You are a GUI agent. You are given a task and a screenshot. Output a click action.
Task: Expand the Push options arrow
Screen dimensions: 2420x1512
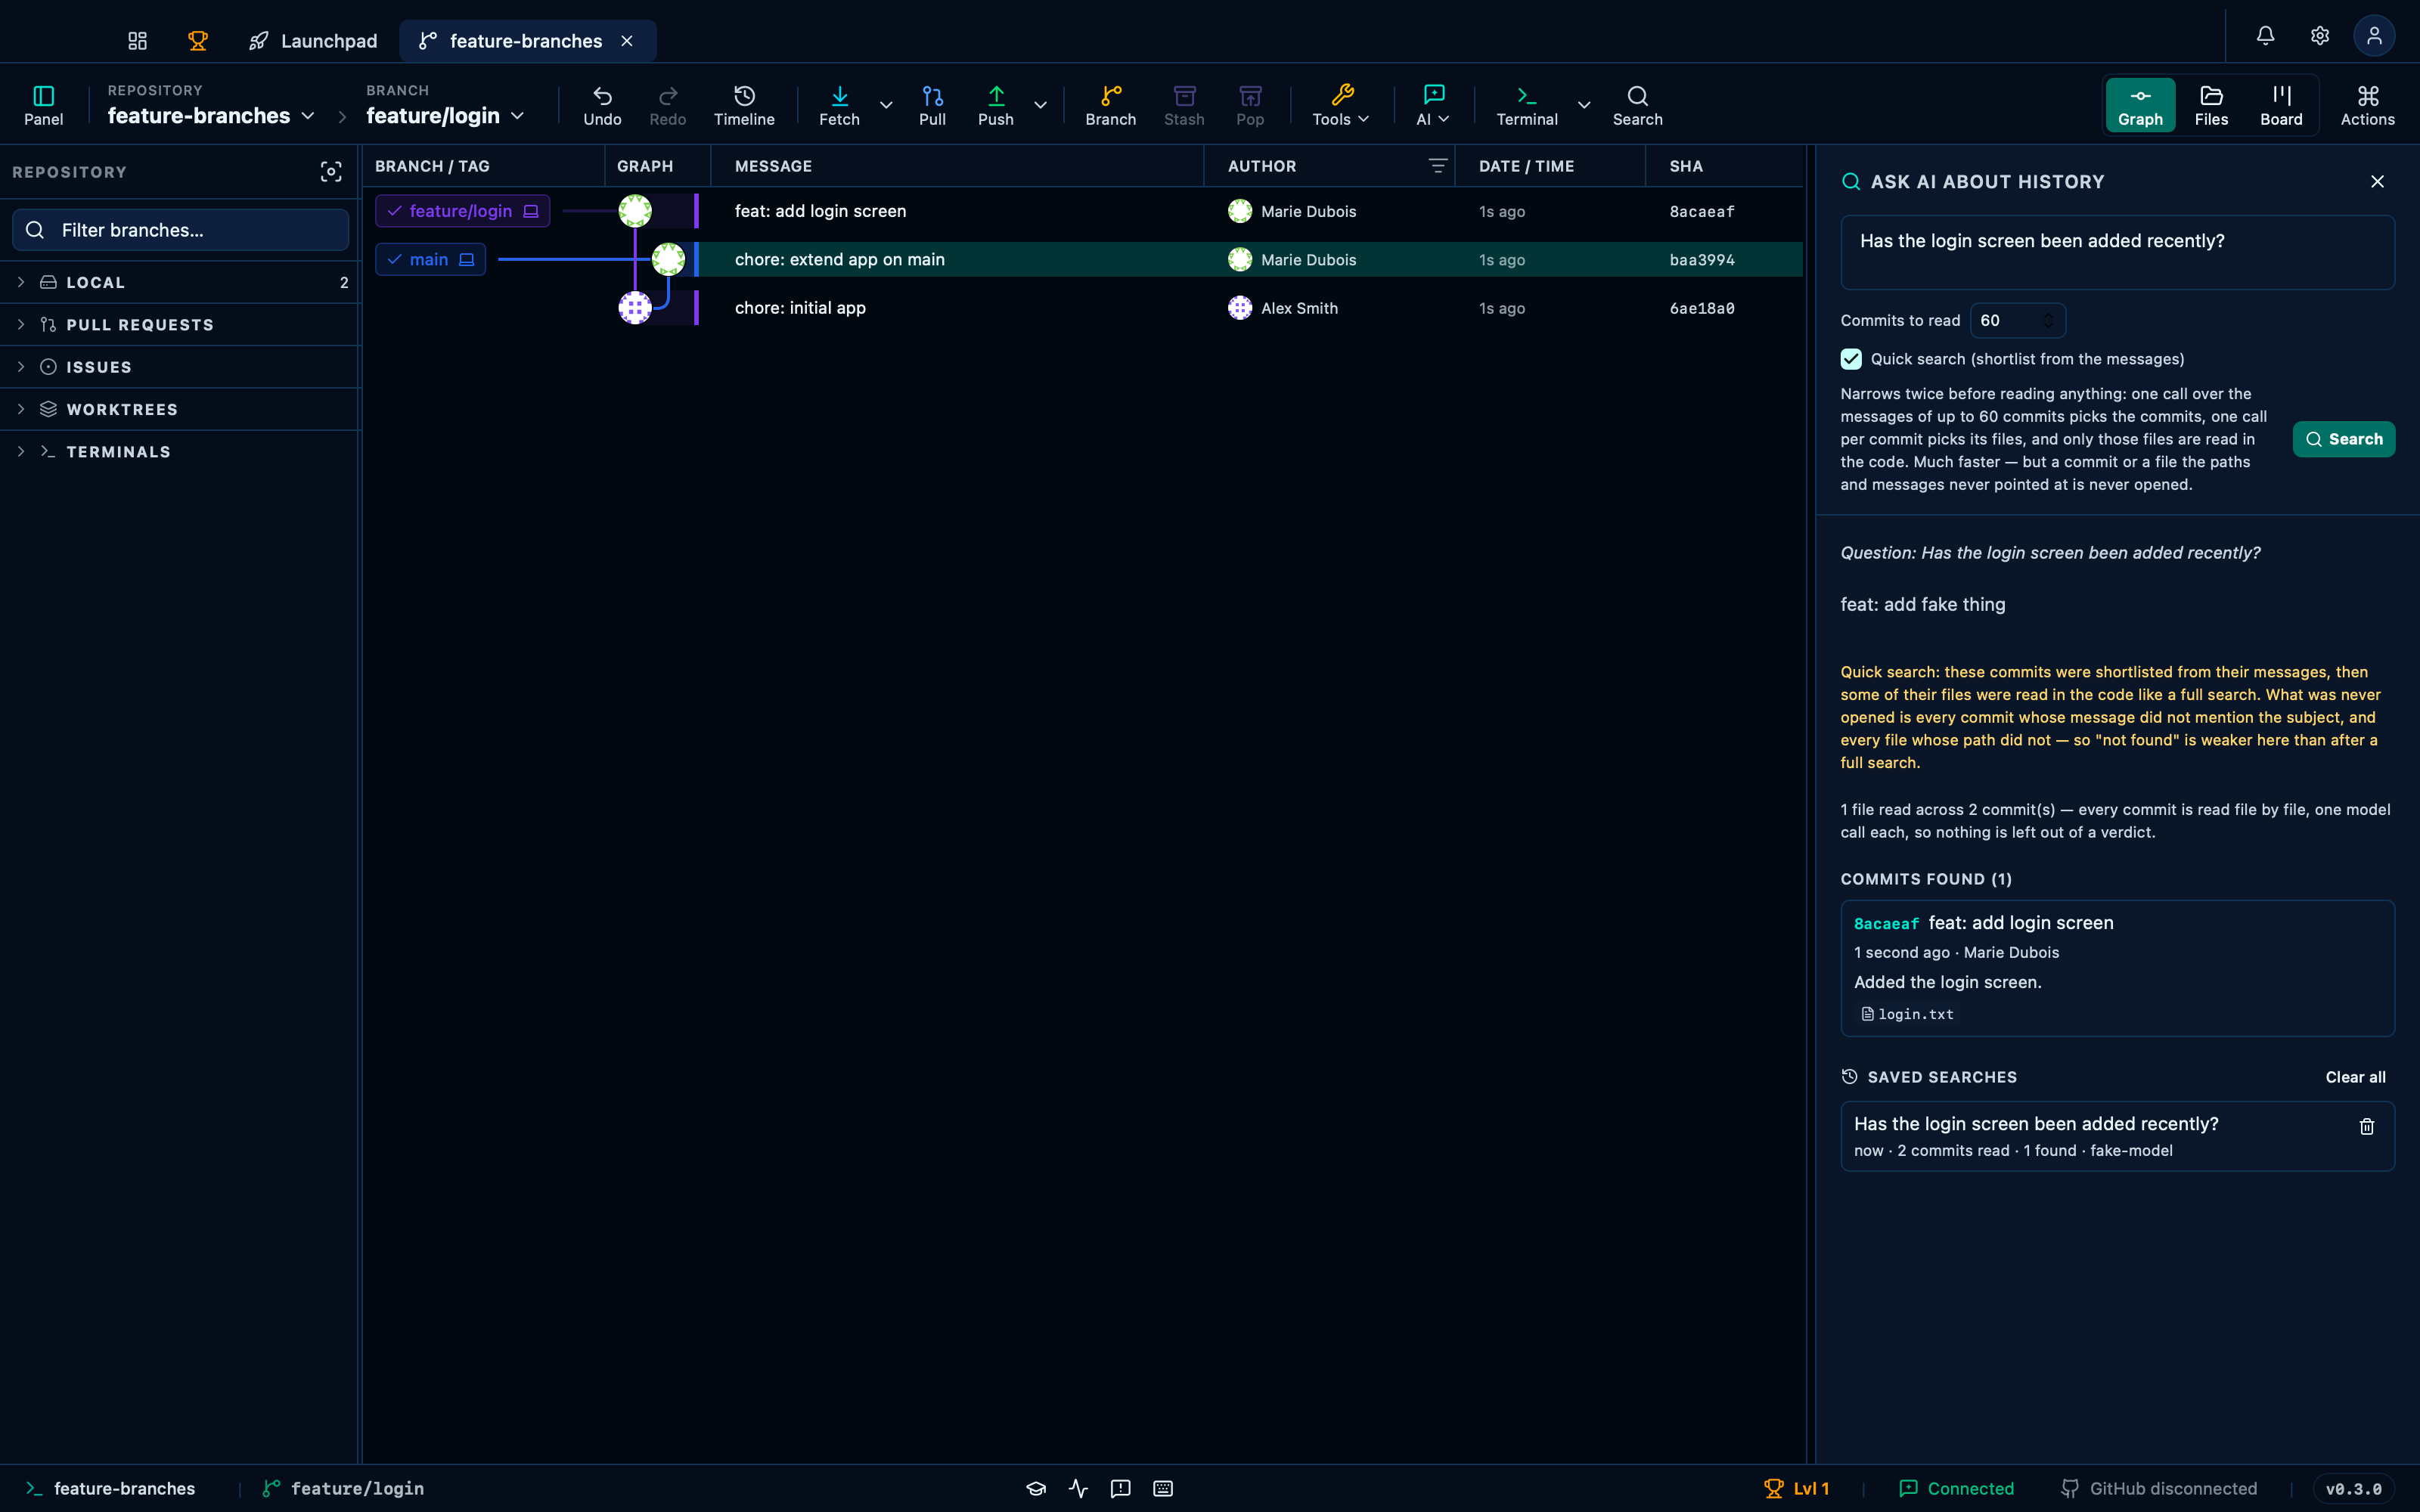point(1040,105)
